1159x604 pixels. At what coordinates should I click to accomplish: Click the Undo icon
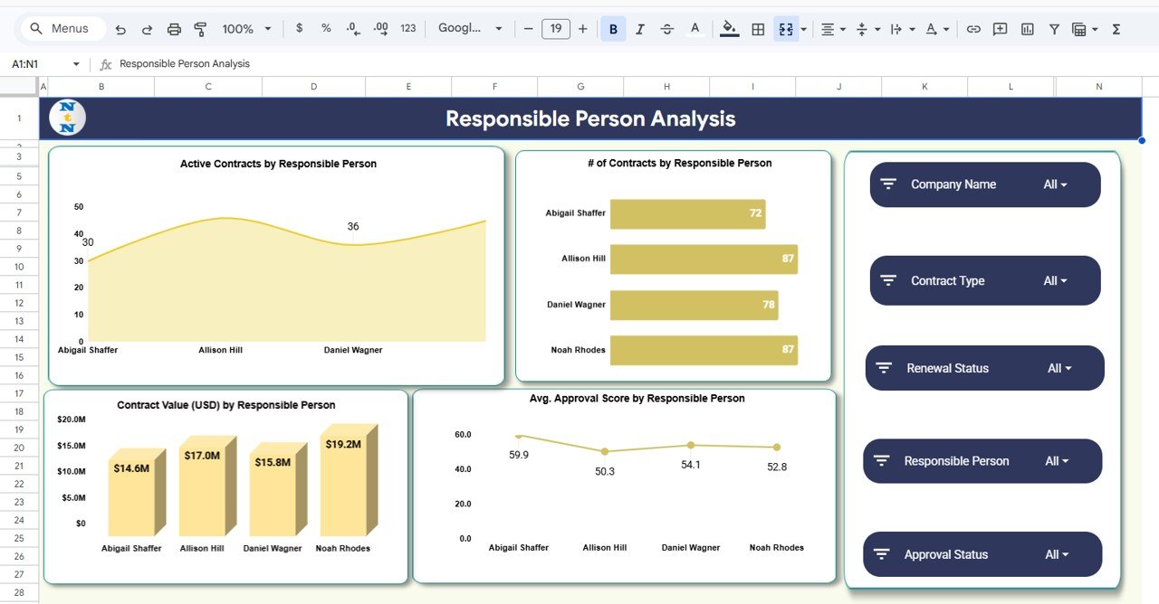point(120,28)
